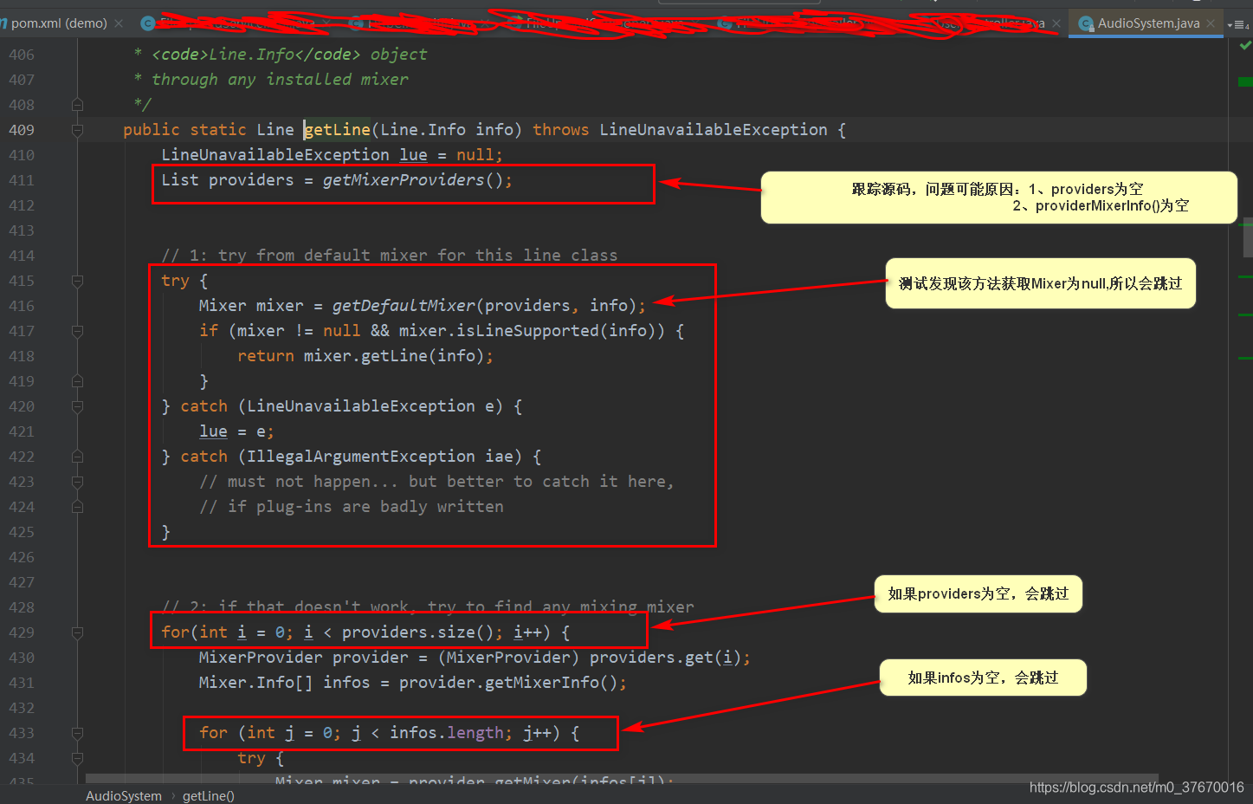Screen dimensions: 1253x804
Task: Open the hidden editor tabs icon showing 4
Action: coord(1242,23)
